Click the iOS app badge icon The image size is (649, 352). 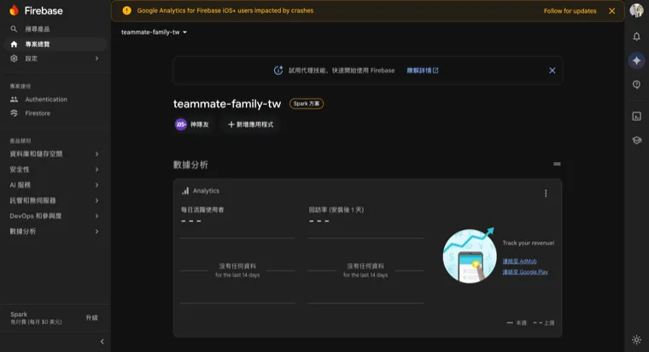coord(181,124)
